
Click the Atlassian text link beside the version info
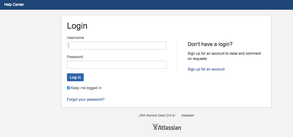pyautogui.click(x=188, y=115)
